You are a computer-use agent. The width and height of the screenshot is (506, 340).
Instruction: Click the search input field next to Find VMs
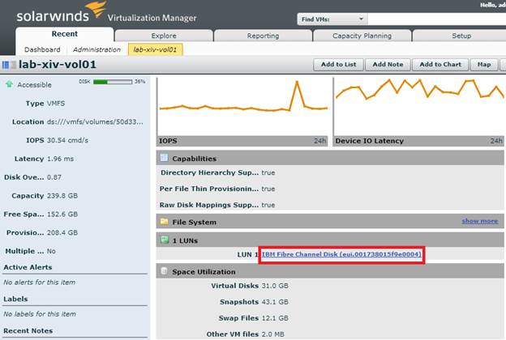436,19
